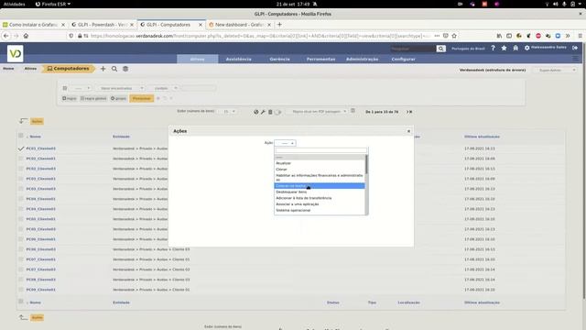Image resolution: width=586 pixels, height=330 pixels.
Task: Click the global search magnifier button
Action: pyautogui.click(x=441, y=49)
